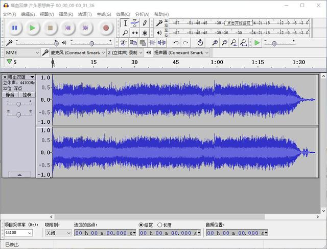Select the Draw pencil tool

[x=145, y=23]
